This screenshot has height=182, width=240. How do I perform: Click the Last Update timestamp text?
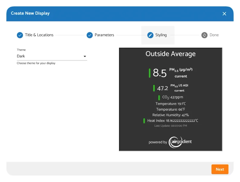coord(170,126)
